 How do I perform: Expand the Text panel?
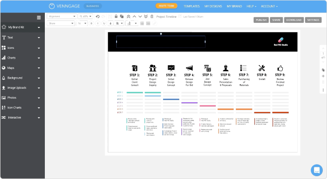pos(22,38)
